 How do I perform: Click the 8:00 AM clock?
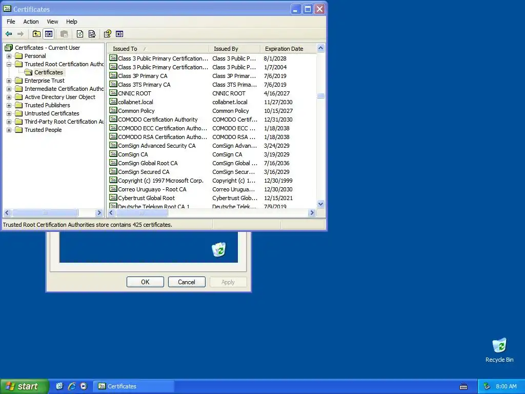[506, 386]
